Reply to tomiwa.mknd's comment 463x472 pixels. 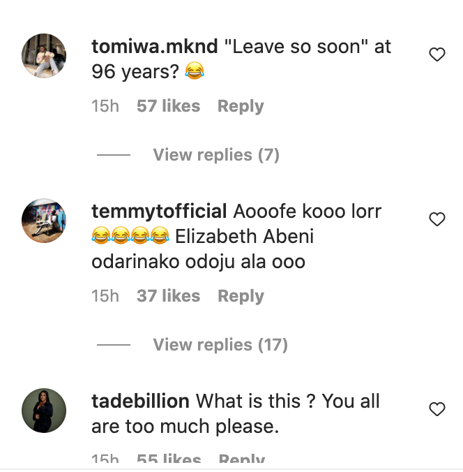click(241, 107)
